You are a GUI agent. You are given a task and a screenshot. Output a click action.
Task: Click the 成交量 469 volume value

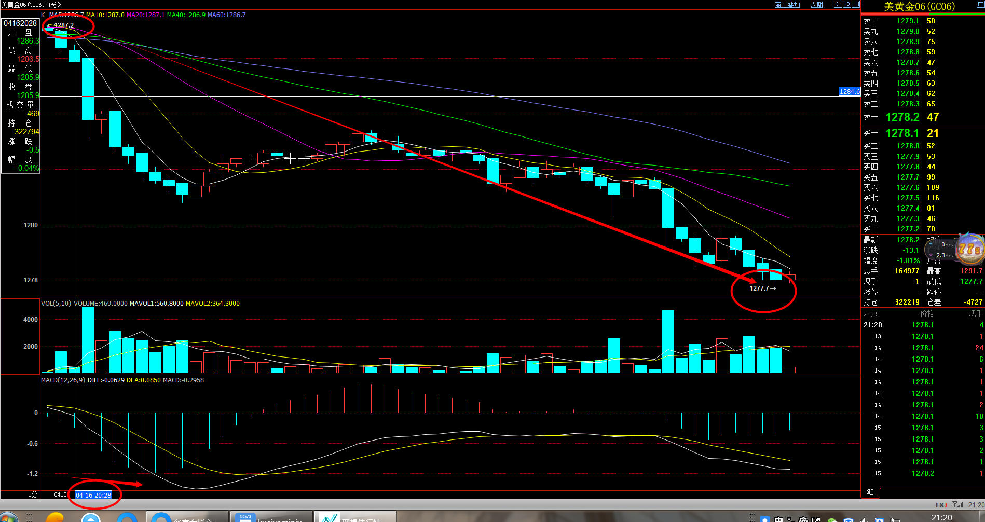(x=33, y=114)
